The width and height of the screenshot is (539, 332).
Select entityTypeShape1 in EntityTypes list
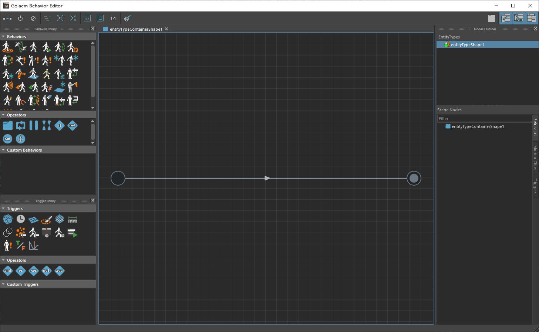coord(488,45)
